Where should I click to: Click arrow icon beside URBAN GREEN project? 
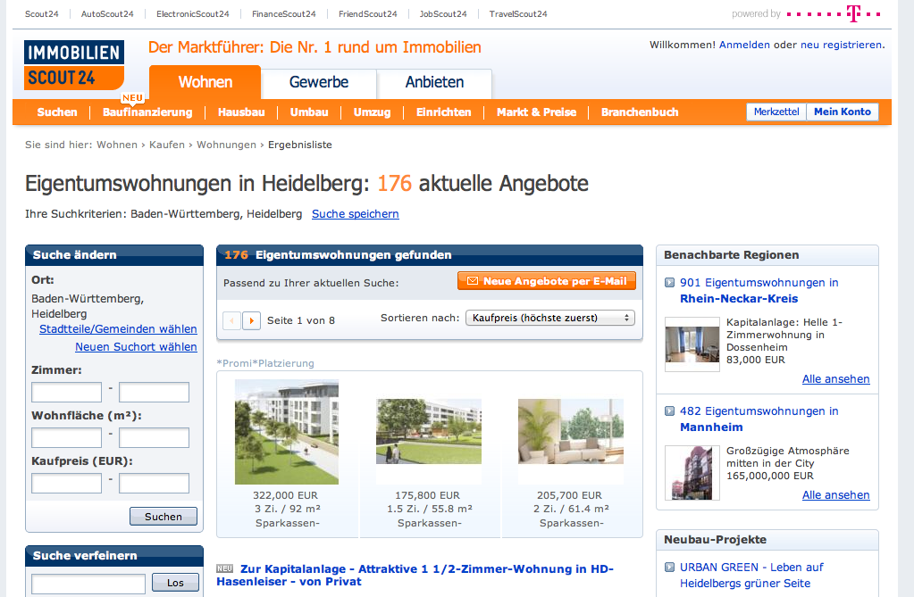670,568
